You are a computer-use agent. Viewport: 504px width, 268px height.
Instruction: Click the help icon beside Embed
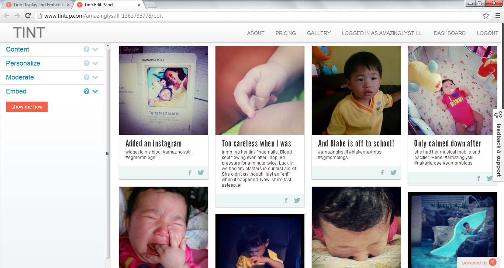(x=87, y=91)
